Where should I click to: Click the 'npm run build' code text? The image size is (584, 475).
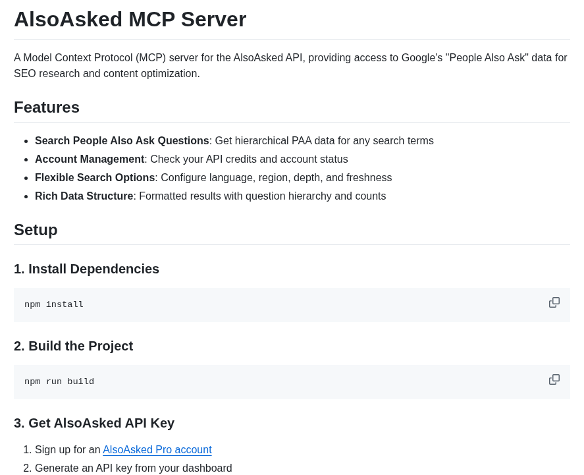tap(59, 381)
